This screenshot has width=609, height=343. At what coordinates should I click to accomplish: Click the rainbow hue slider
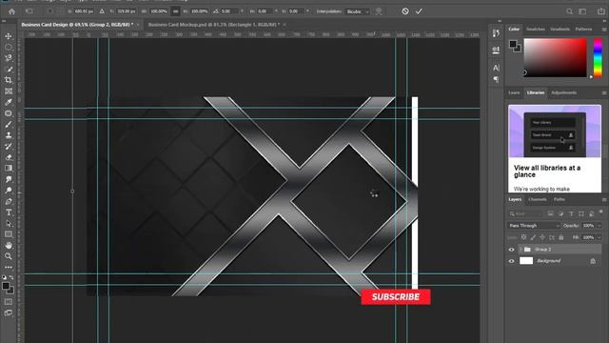[598, 57]
